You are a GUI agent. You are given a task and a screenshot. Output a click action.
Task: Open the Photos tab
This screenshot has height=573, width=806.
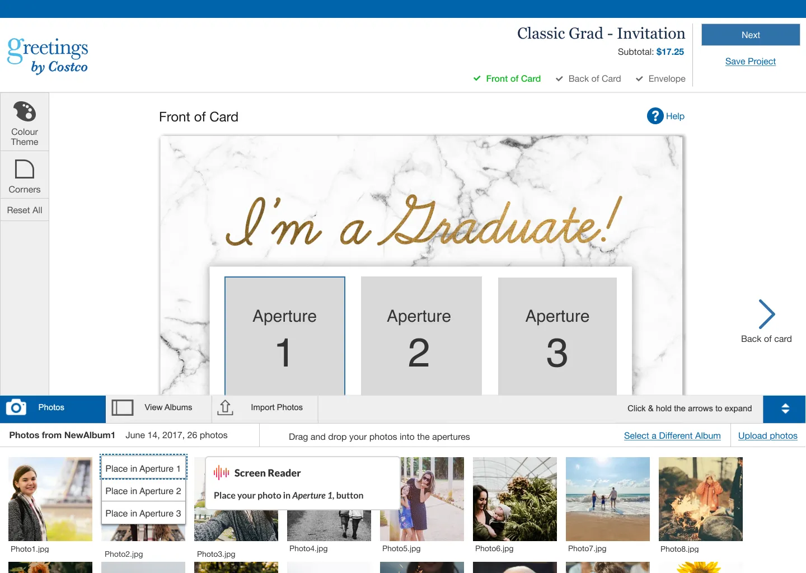(x=53, y=408)
